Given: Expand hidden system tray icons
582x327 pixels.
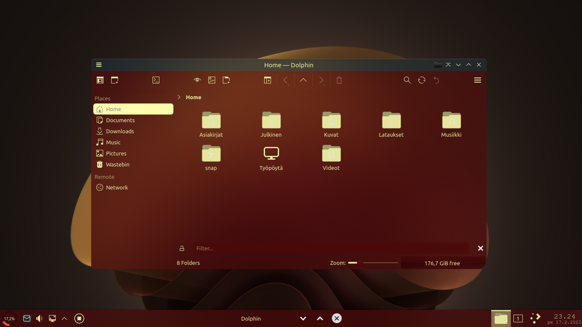Looking at the screenshot, I should coord(64,318).
